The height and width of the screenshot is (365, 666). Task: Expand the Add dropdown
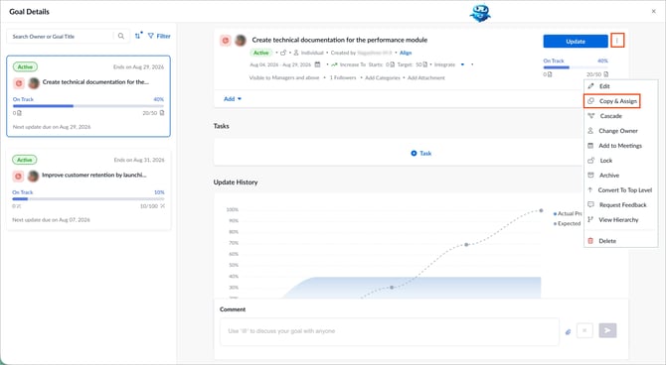pyautogui.click(x=233, y=99)
